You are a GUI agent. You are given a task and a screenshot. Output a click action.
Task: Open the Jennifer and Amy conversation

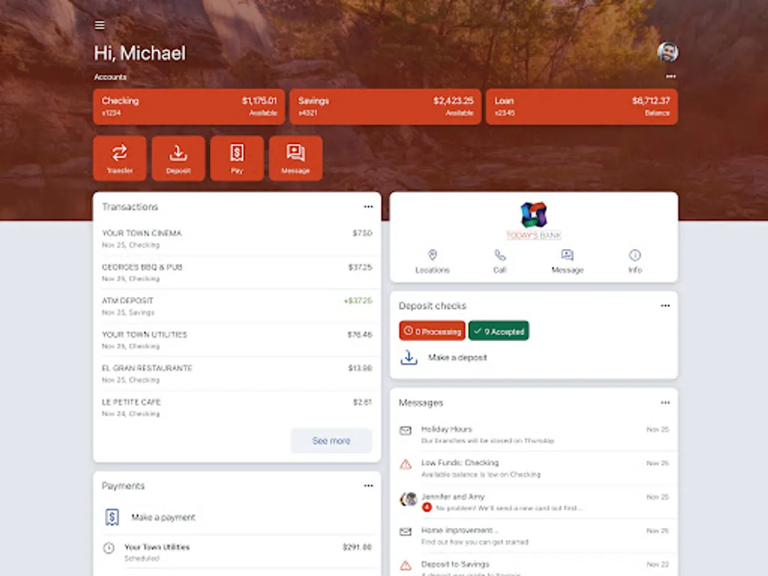[x=534, y=502]
